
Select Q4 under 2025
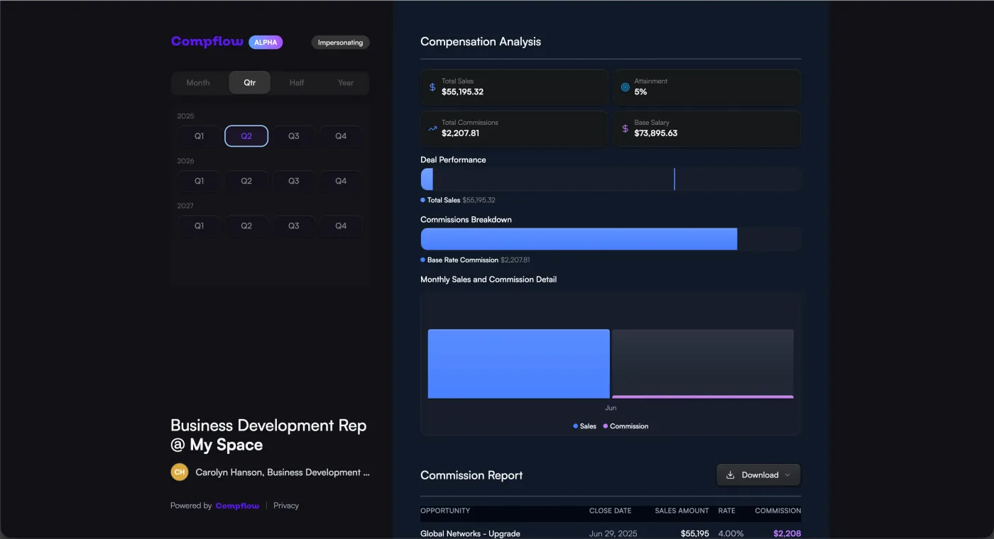[341, 136]
